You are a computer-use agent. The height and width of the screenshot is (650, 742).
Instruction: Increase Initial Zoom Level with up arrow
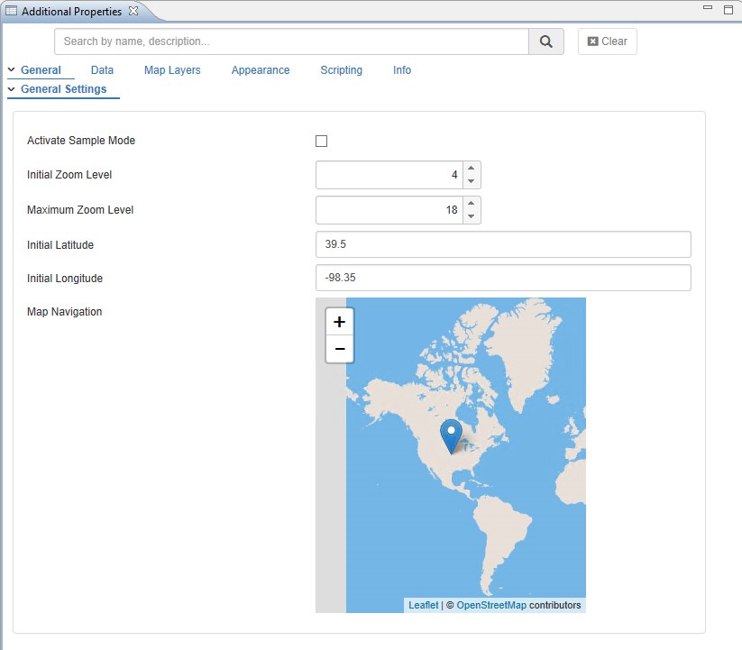click(x=471, y=169)
